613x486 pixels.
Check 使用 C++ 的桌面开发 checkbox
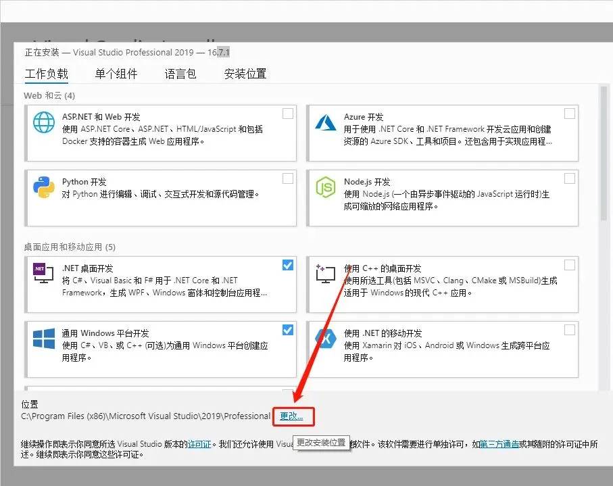(570, 265)
